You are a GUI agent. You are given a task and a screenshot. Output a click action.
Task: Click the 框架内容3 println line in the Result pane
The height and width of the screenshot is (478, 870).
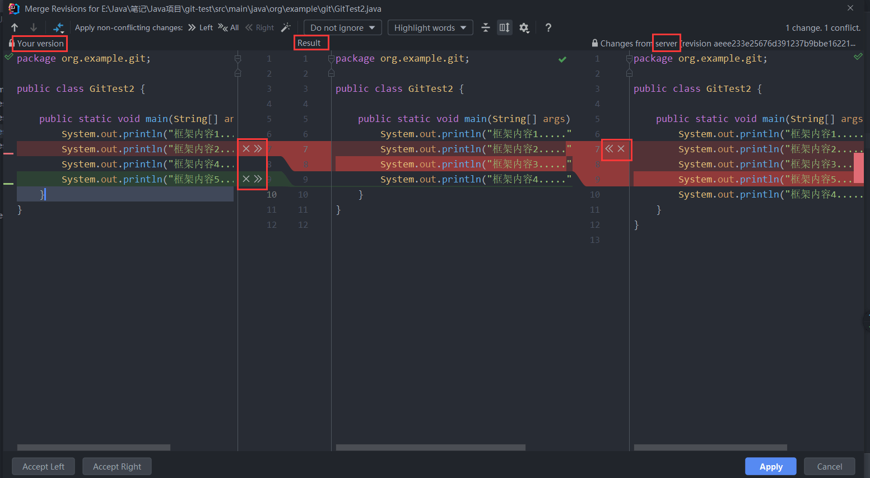point(476,164)
